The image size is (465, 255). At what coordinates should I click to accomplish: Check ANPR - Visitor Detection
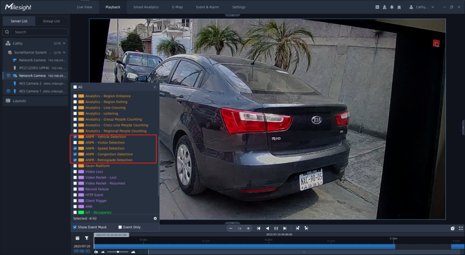75,143
